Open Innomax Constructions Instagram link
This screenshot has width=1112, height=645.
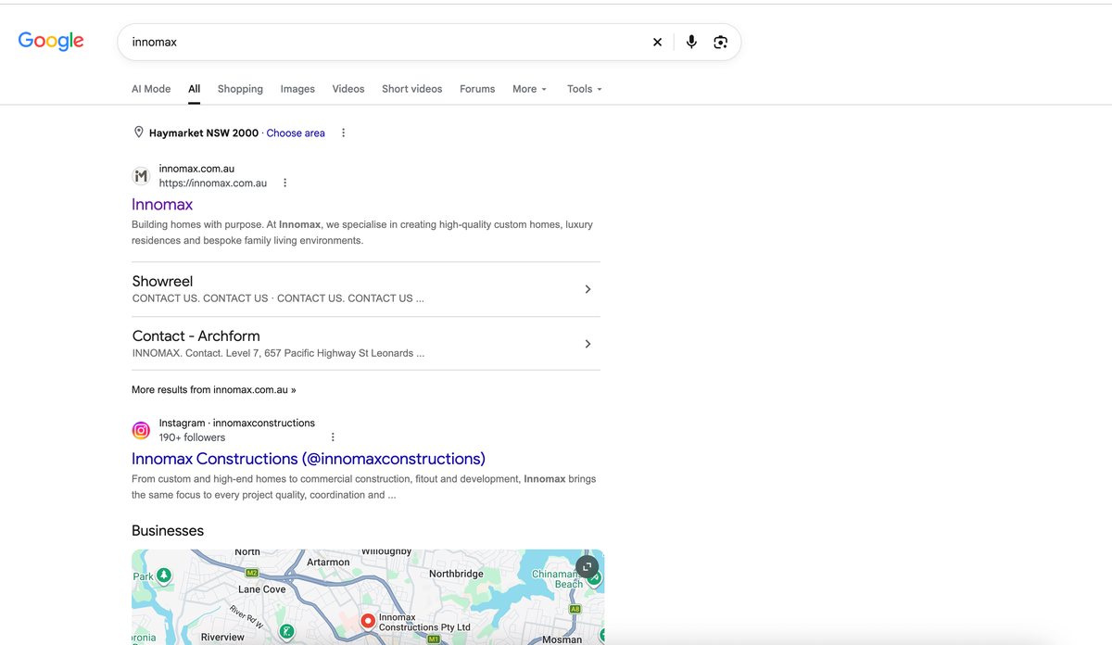point(309,459)
